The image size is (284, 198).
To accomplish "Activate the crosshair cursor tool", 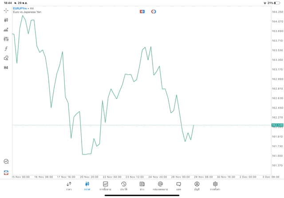I will (x=6, y=10).
